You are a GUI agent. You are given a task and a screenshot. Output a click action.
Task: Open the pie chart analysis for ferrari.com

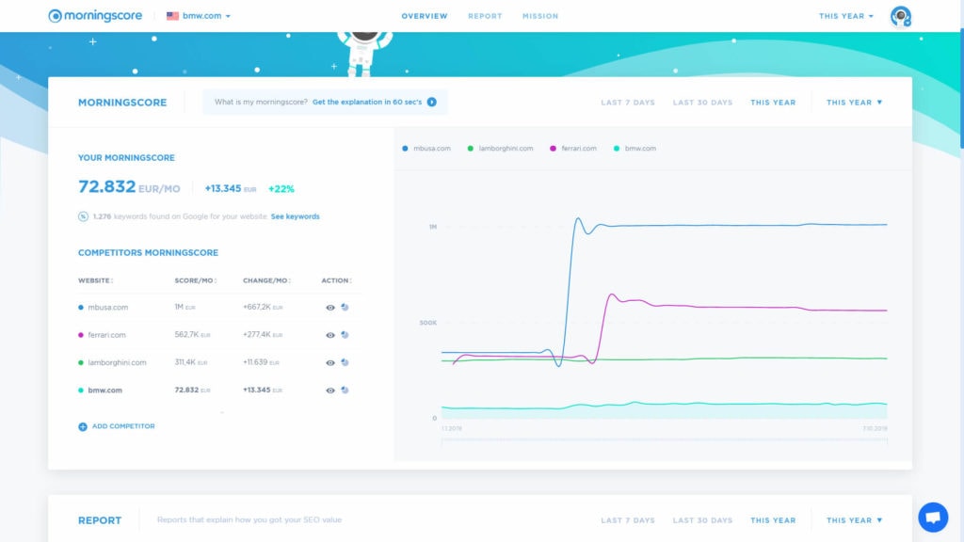(345, 334)
